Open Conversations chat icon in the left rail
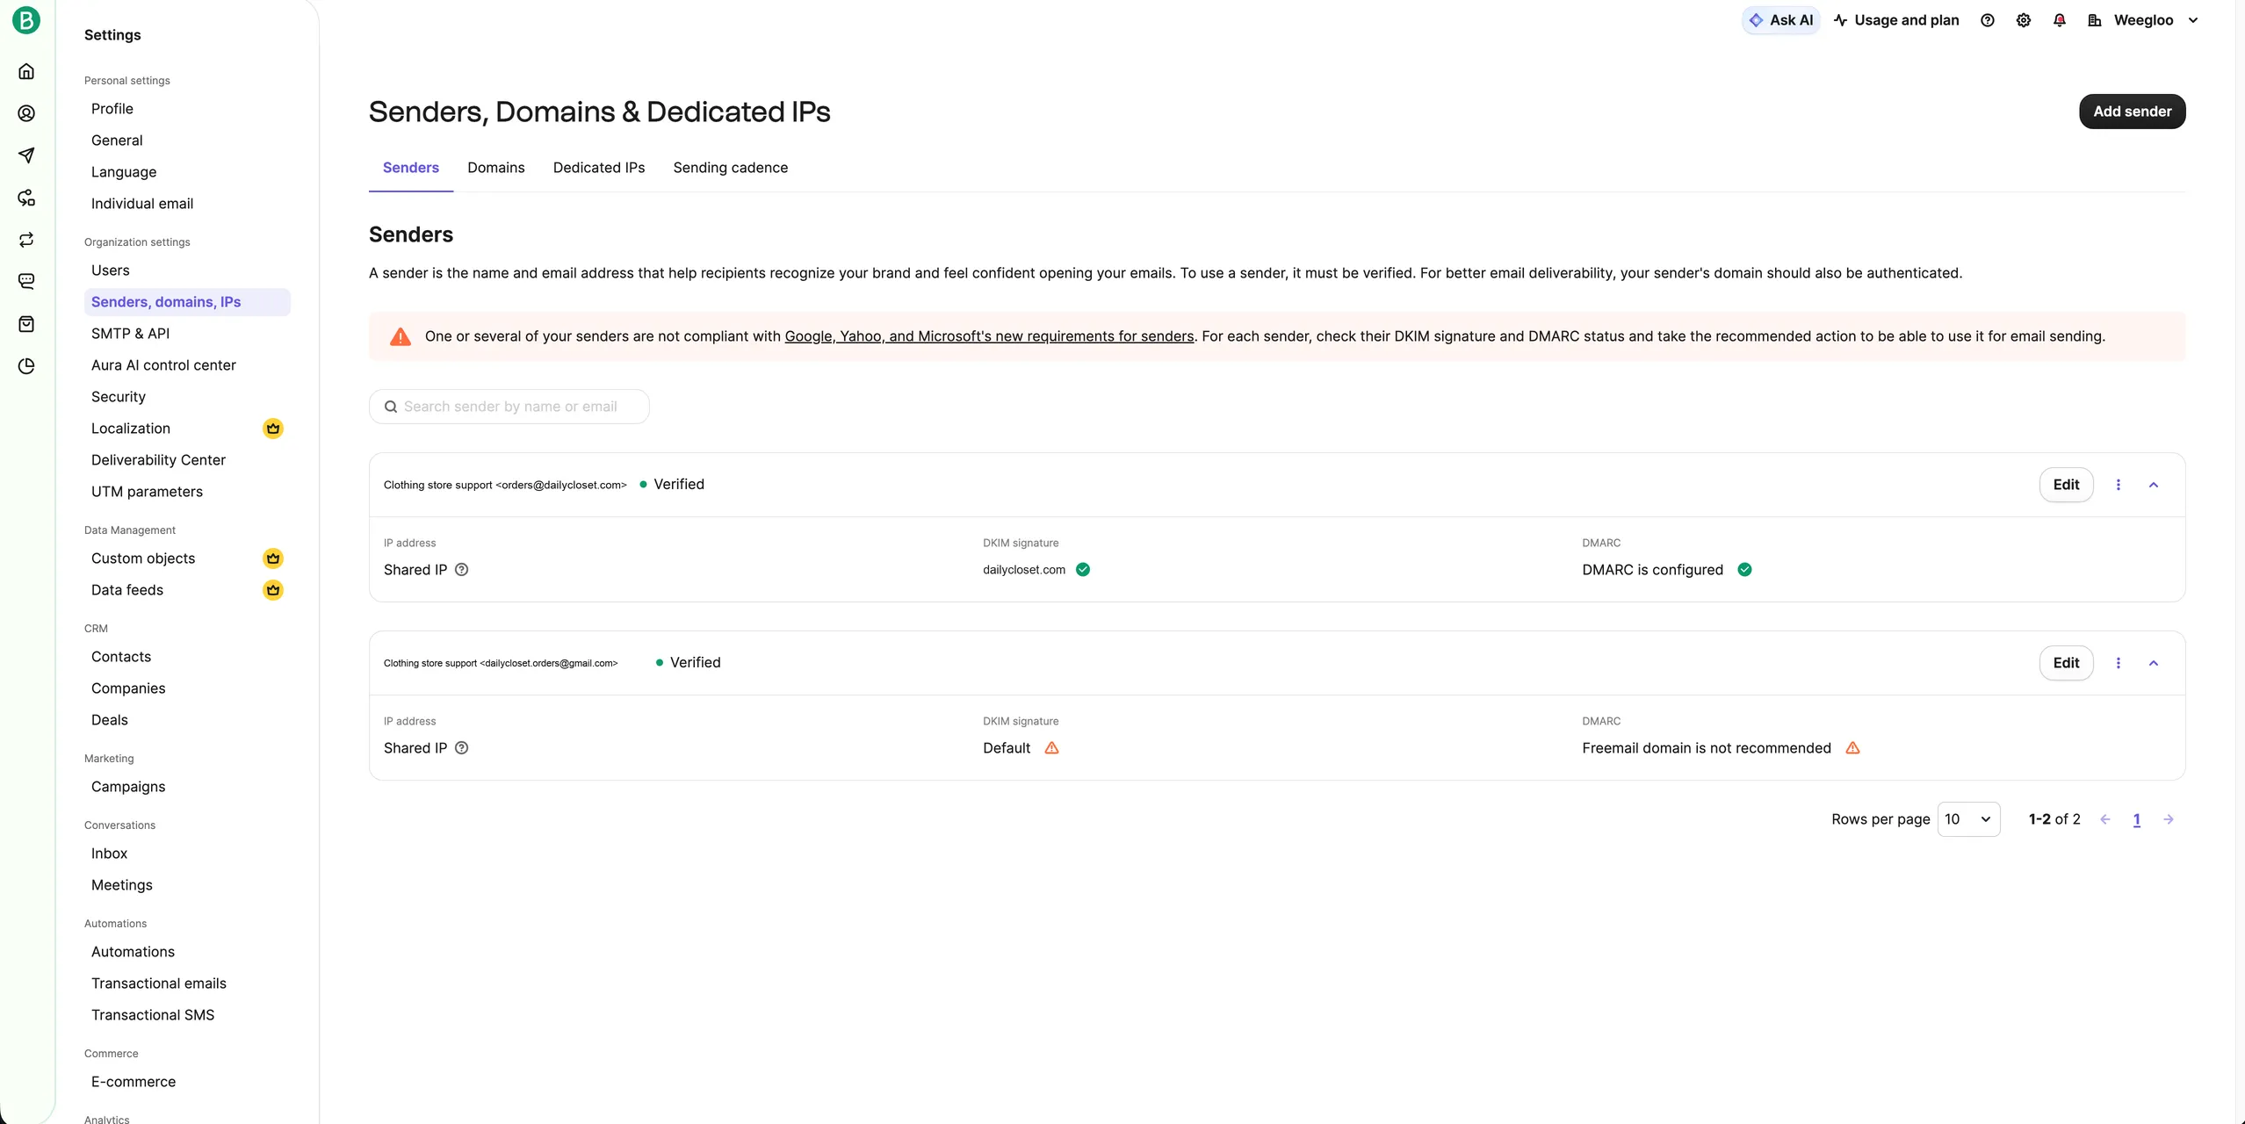 (x=26, y=282)
